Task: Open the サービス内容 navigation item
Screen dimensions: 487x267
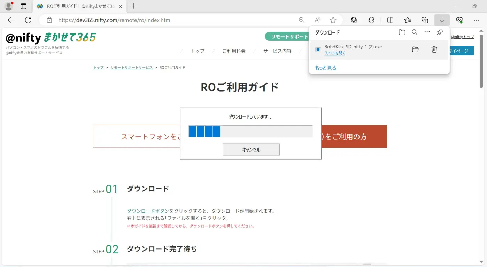Action: coord(277,51)
